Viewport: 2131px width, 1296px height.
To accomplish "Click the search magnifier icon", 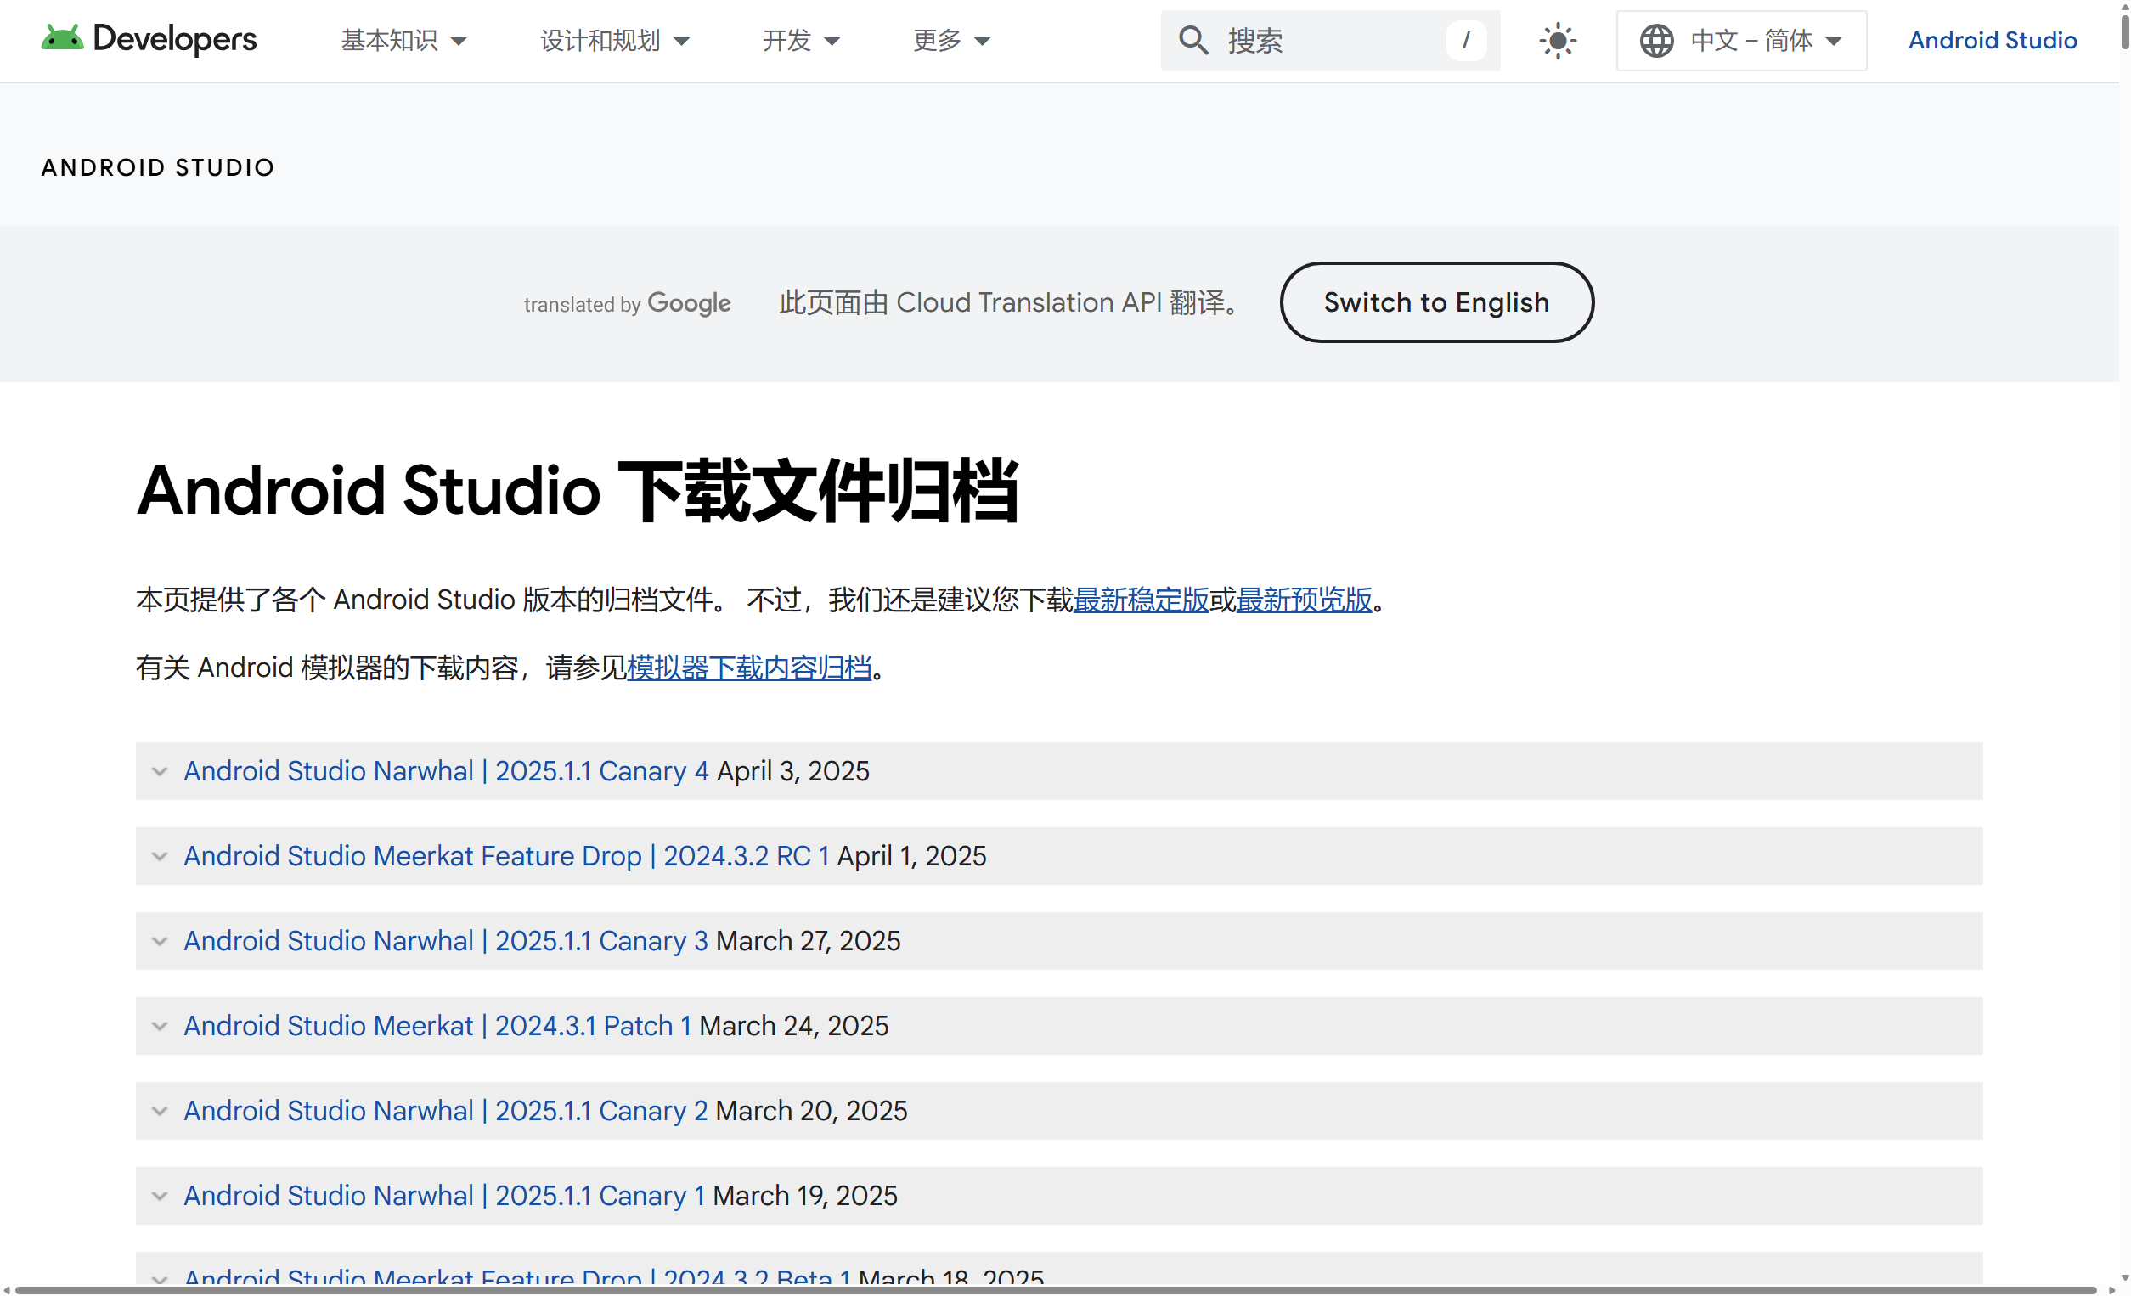I will click(x=1193, y=40).
